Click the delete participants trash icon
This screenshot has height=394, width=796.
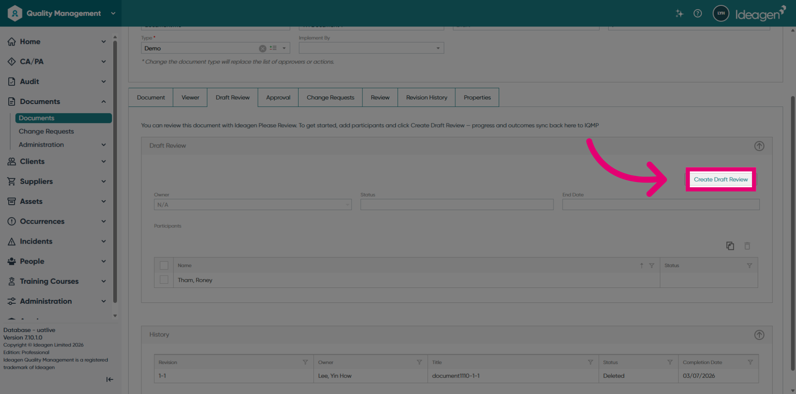tap(747, 246)
